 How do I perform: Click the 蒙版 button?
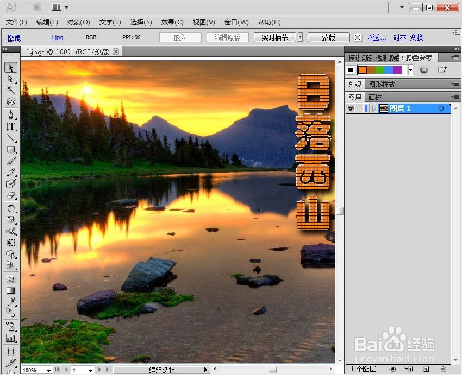point(328,37)
